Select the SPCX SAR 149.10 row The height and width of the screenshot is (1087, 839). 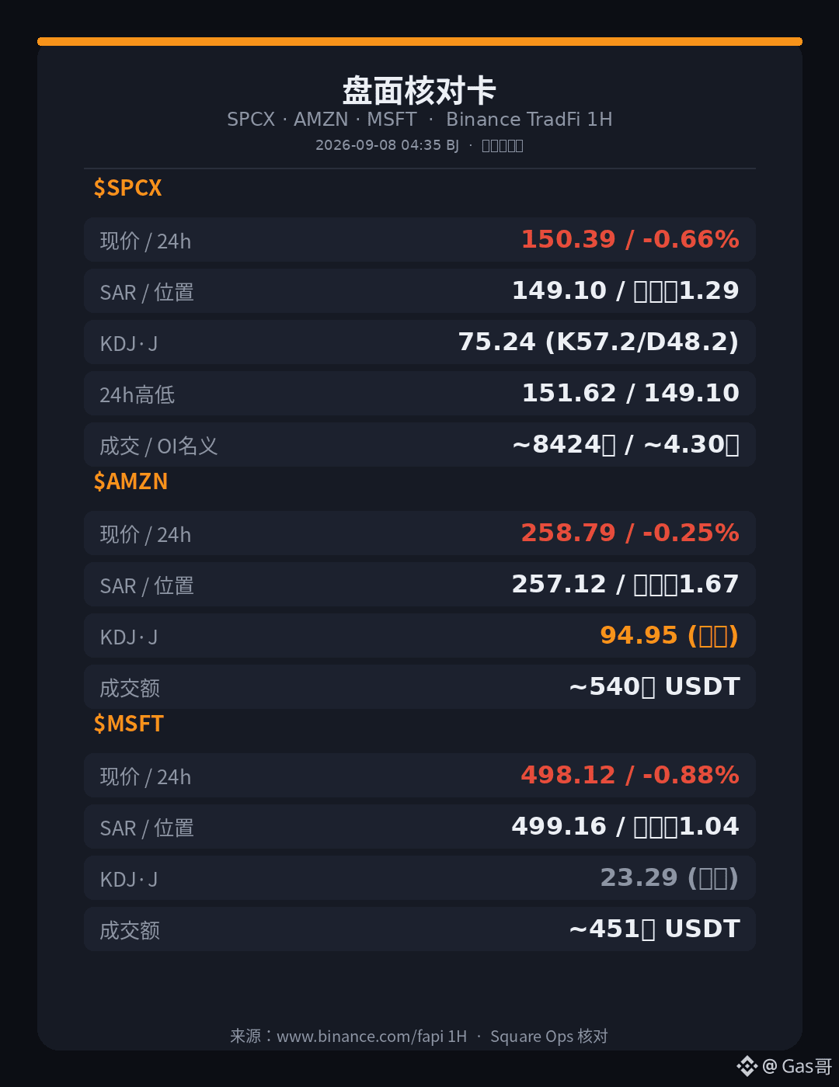(x=419, y=291)
